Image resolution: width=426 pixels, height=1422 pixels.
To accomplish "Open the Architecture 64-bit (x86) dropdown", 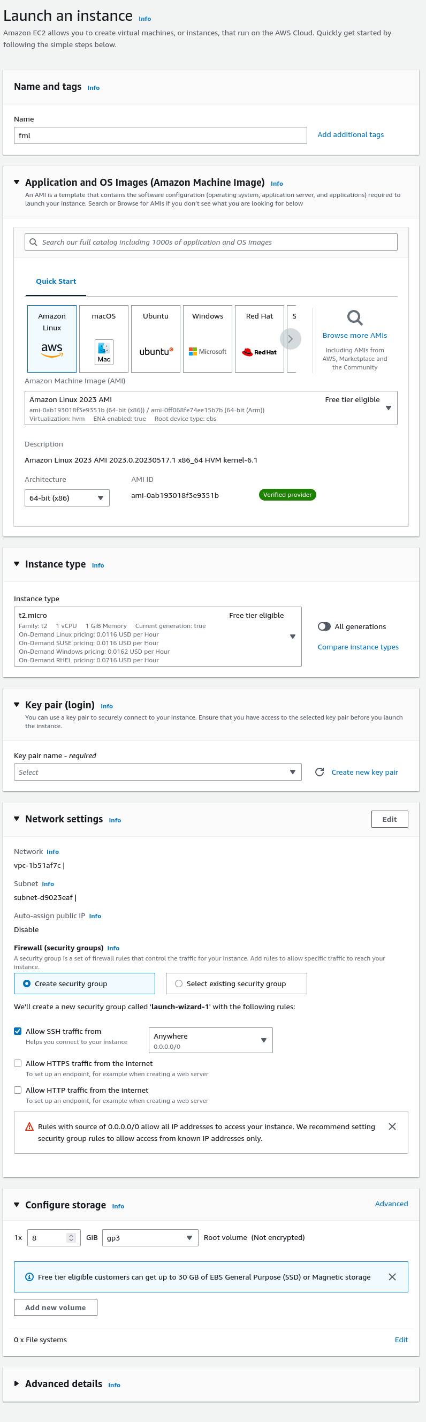I will [x=67, y=498].
